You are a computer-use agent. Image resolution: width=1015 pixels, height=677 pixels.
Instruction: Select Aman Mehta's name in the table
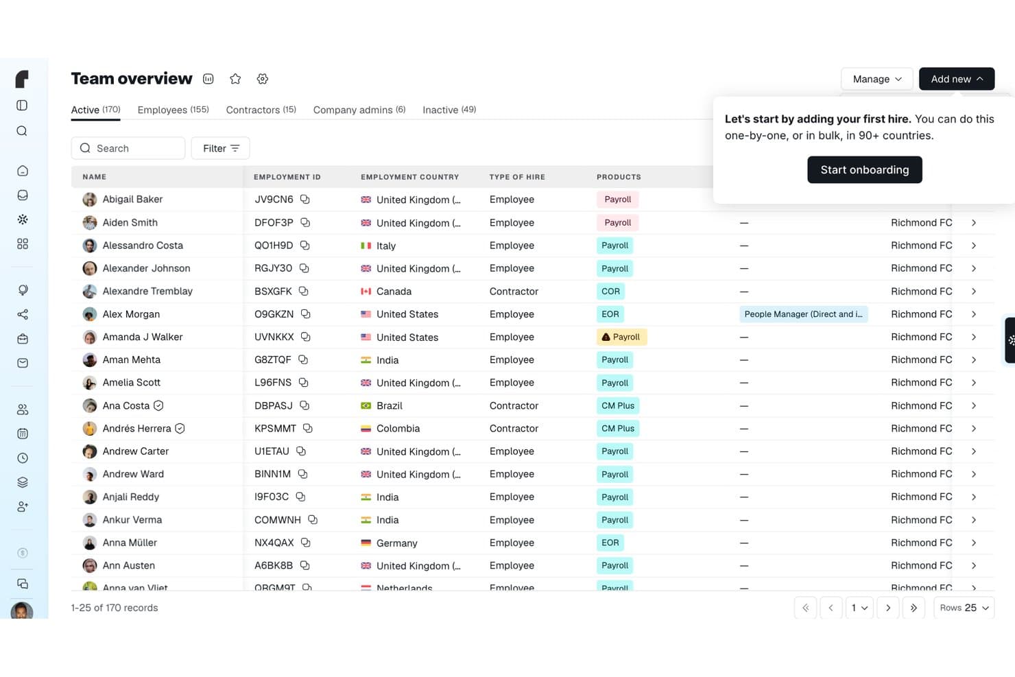coord(132,360)
